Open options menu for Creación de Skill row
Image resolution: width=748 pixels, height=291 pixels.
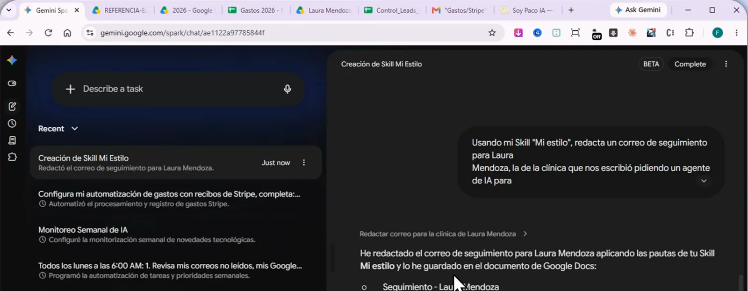tap(304, 163)
